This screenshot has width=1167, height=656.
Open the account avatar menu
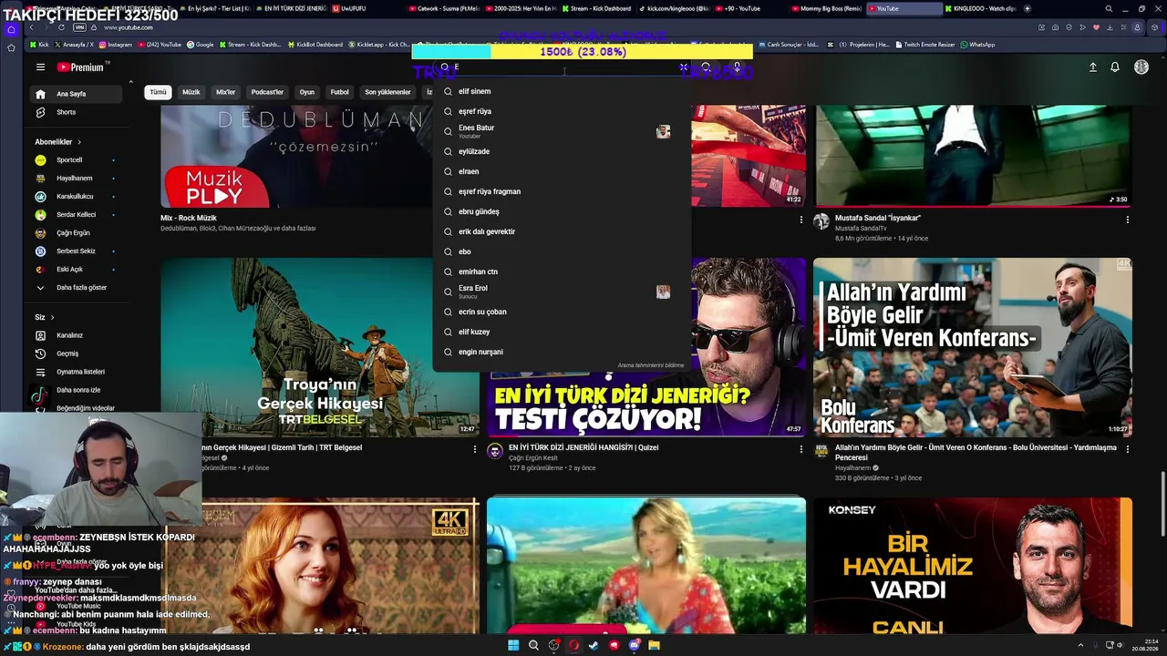[x=1141, y=67]
